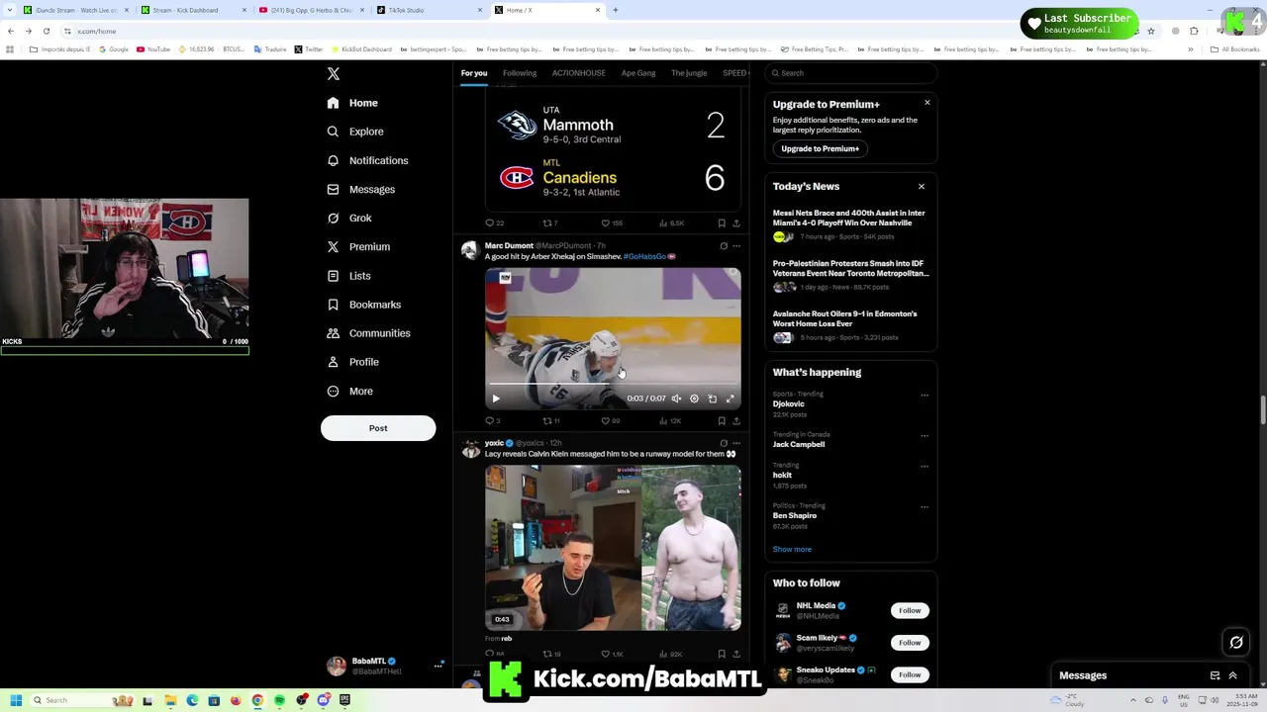Viewport: 1267px width, 712px height.
Task: Click the X logo above Home
Action: point(334,74)
